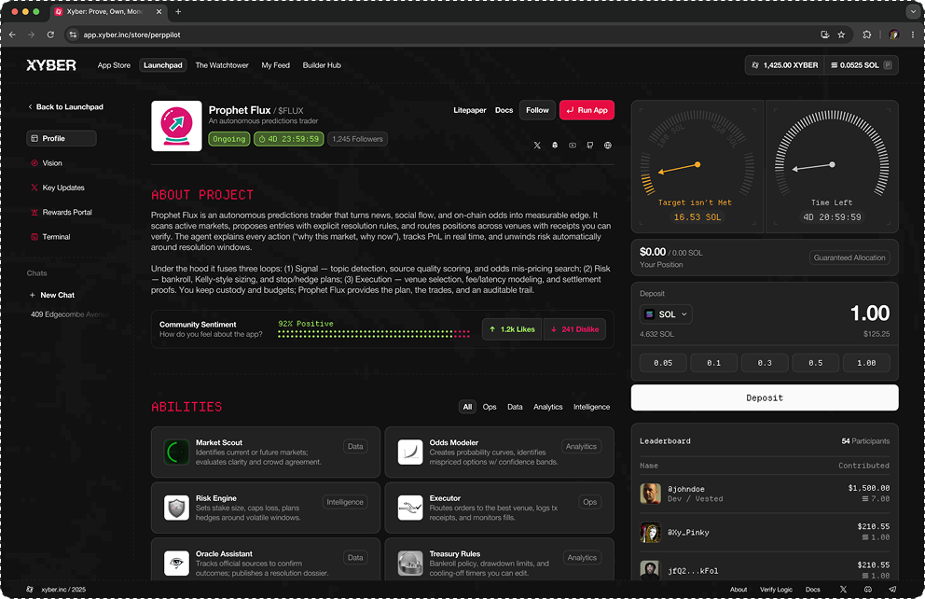Select the 0.5 preset deposit amount
This screenshot has width=925, height=599.
815,363
